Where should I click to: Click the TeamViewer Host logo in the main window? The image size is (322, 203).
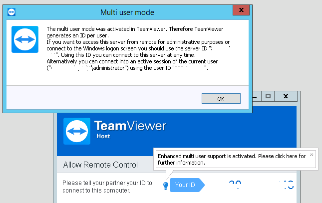point(77,131)
